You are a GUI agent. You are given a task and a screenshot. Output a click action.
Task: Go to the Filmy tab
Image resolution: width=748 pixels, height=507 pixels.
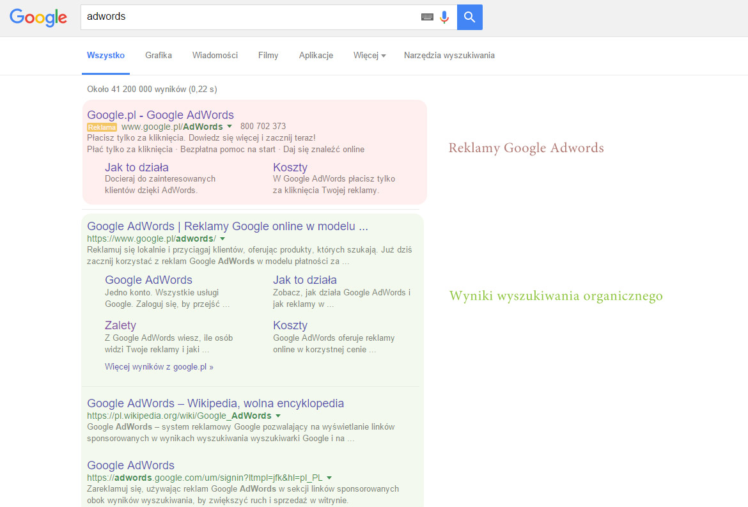(268, 56)
